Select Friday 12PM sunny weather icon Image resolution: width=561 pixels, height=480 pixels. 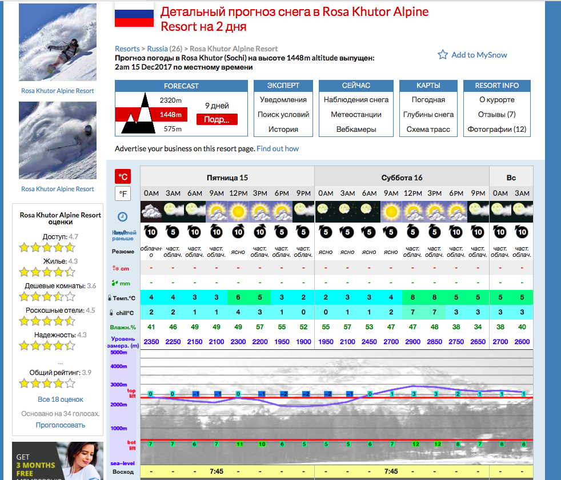pyautogui.click(x=238, y=211)
